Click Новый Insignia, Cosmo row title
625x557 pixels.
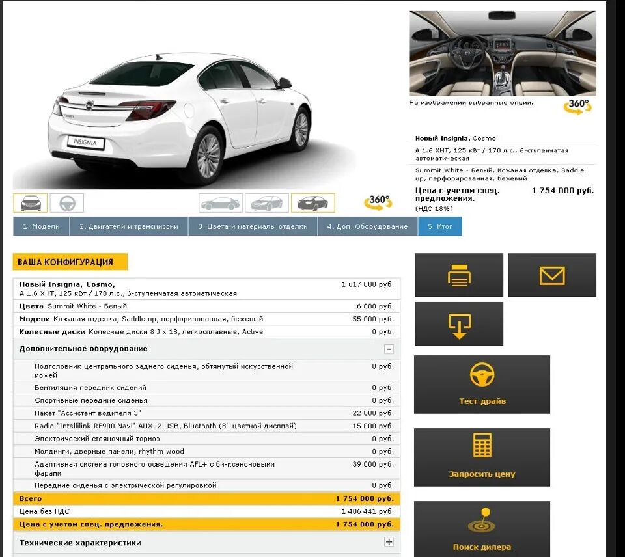tap(67, 284)
